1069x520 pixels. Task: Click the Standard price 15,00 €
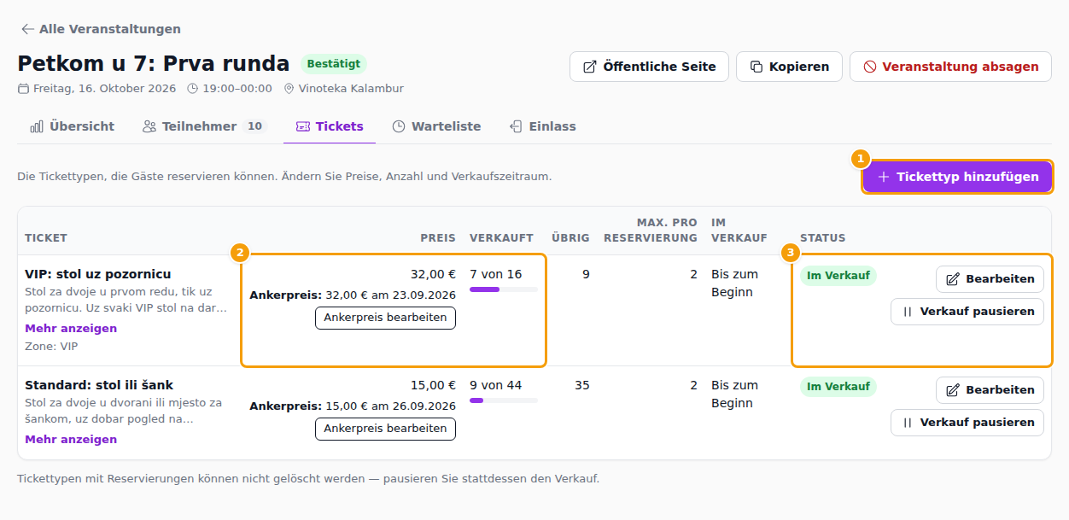coord(433,385)
